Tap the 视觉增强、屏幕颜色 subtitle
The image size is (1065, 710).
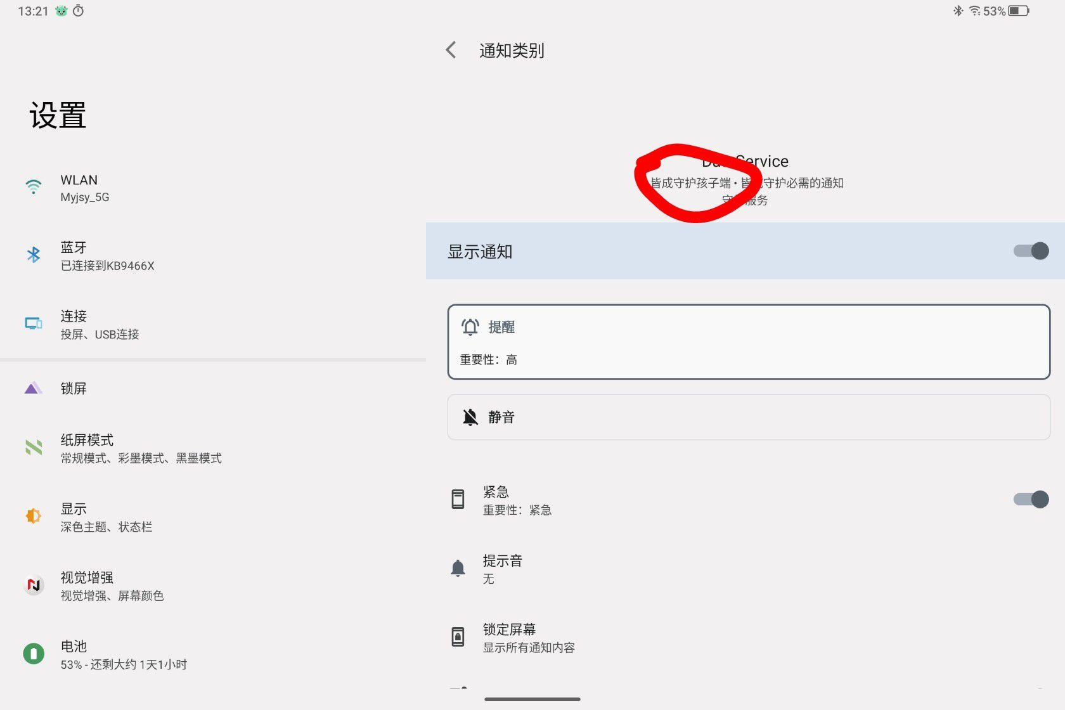pos(112,596)
